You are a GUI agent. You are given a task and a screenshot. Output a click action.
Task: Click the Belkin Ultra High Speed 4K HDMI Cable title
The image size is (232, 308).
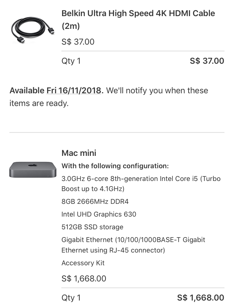[138, 19]
